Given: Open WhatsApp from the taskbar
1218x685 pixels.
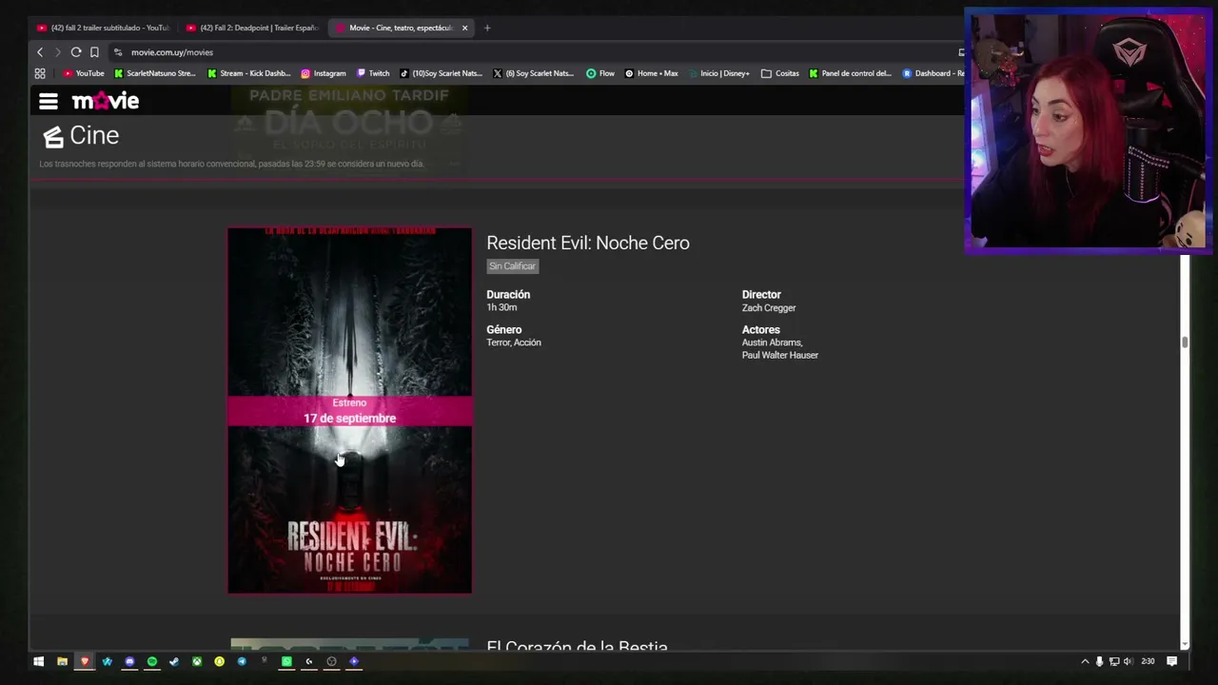Looking at the screenshot, I should coord(286,661).
